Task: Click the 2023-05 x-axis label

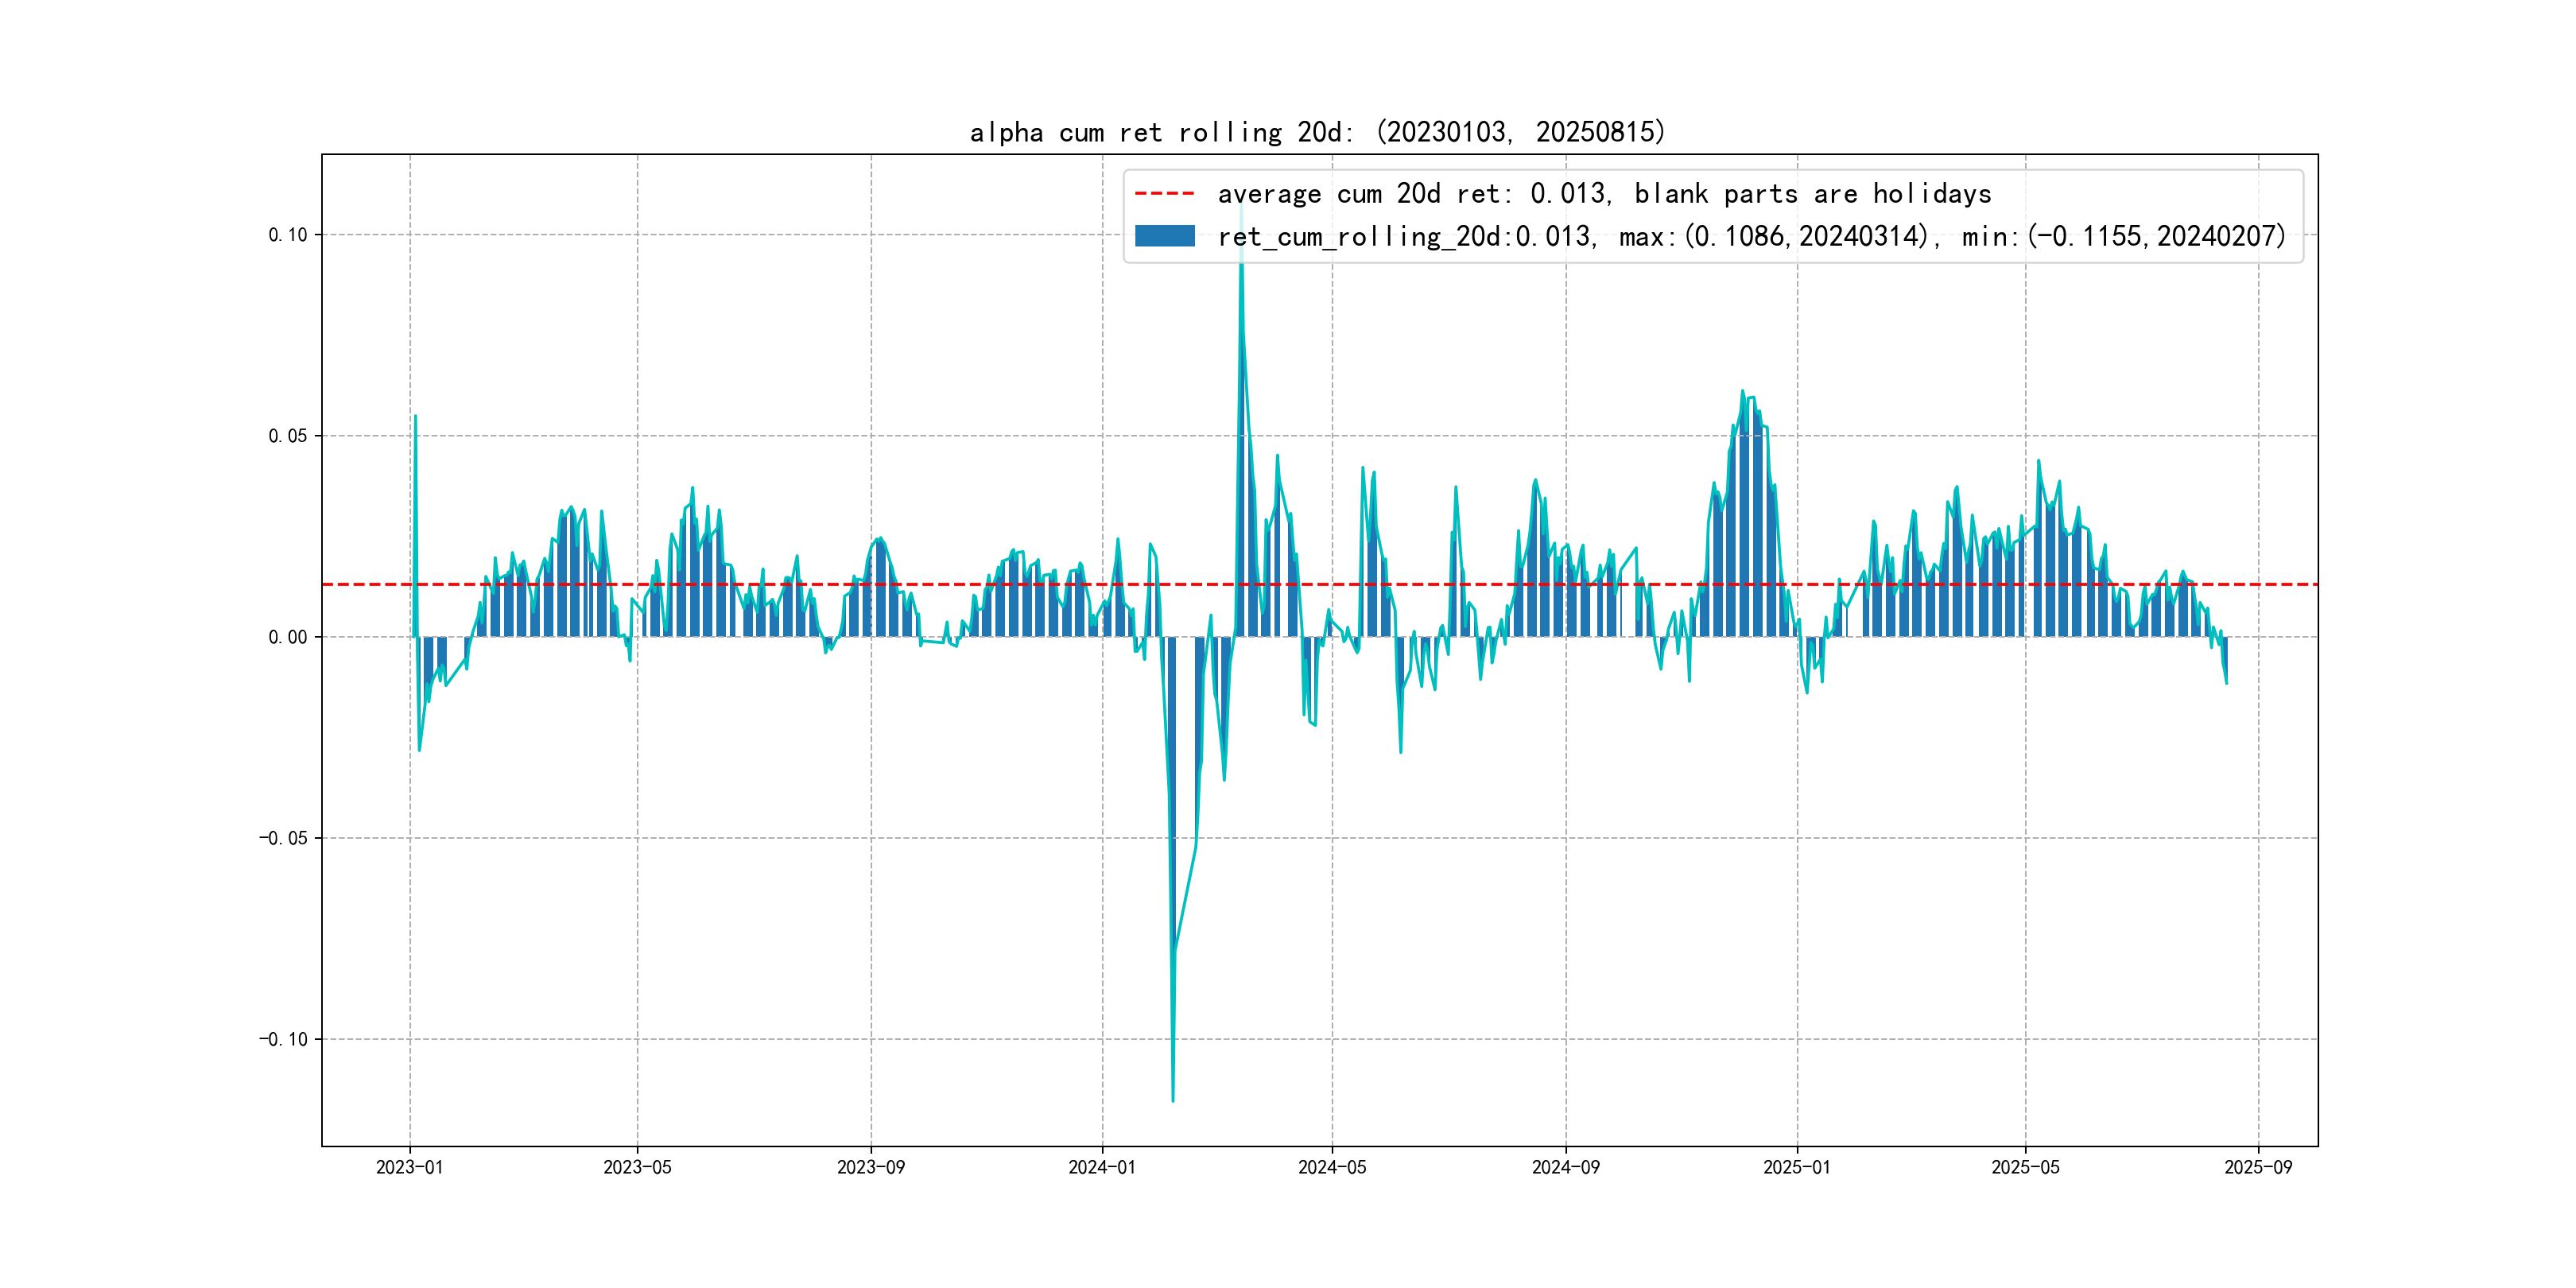Action: pos(637,1167)
